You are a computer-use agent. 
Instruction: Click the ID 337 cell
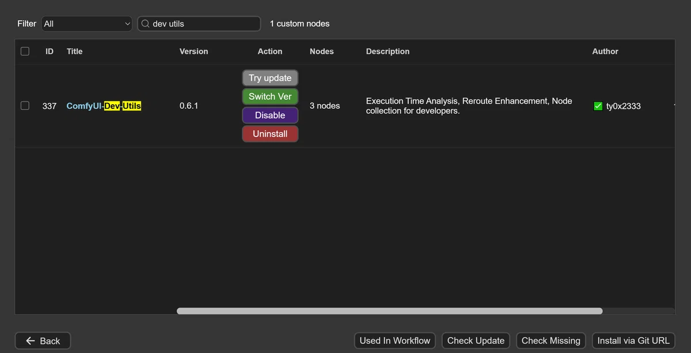[50, 106]
